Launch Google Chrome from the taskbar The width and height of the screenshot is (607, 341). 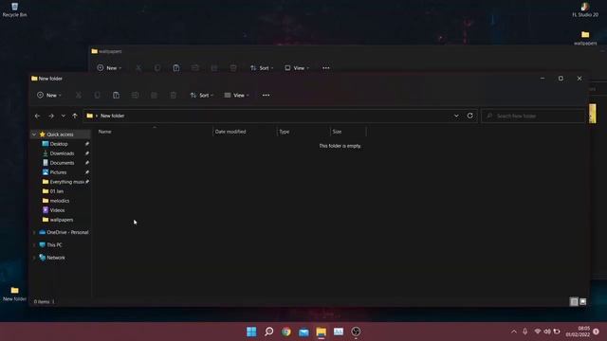point(286,332)
